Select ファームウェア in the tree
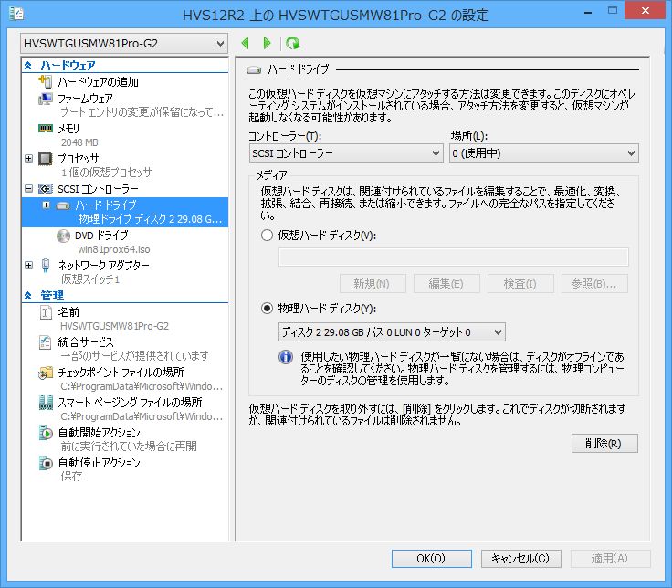The height and width of the screenshot is (588, 672). coord(85,99)
